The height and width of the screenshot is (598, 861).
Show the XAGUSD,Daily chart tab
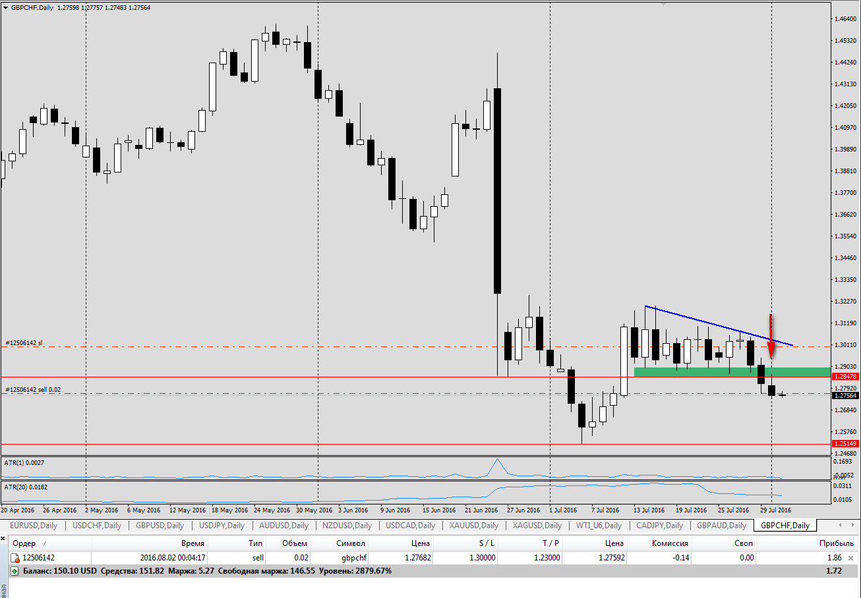tap(537, 526)
